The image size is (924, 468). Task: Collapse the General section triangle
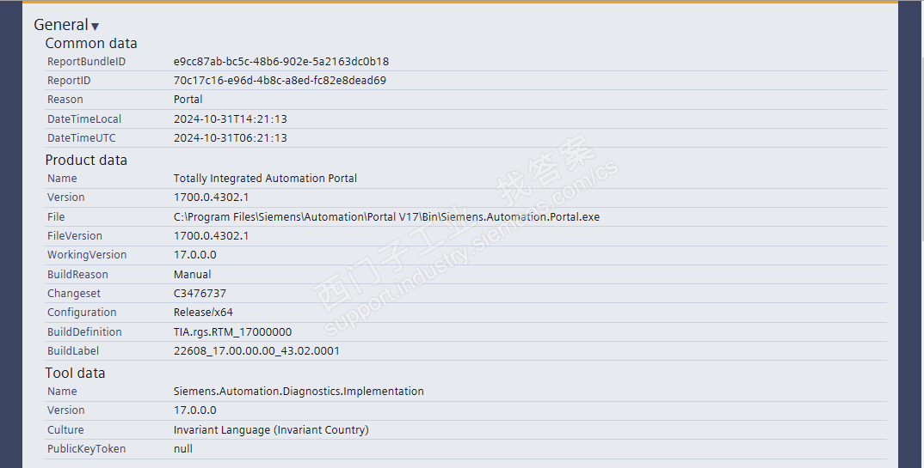(x=95, y=27)
